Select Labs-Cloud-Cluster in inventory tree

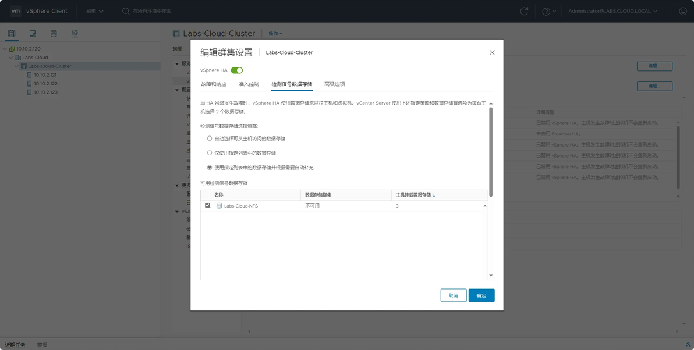(x=49, y=66)
